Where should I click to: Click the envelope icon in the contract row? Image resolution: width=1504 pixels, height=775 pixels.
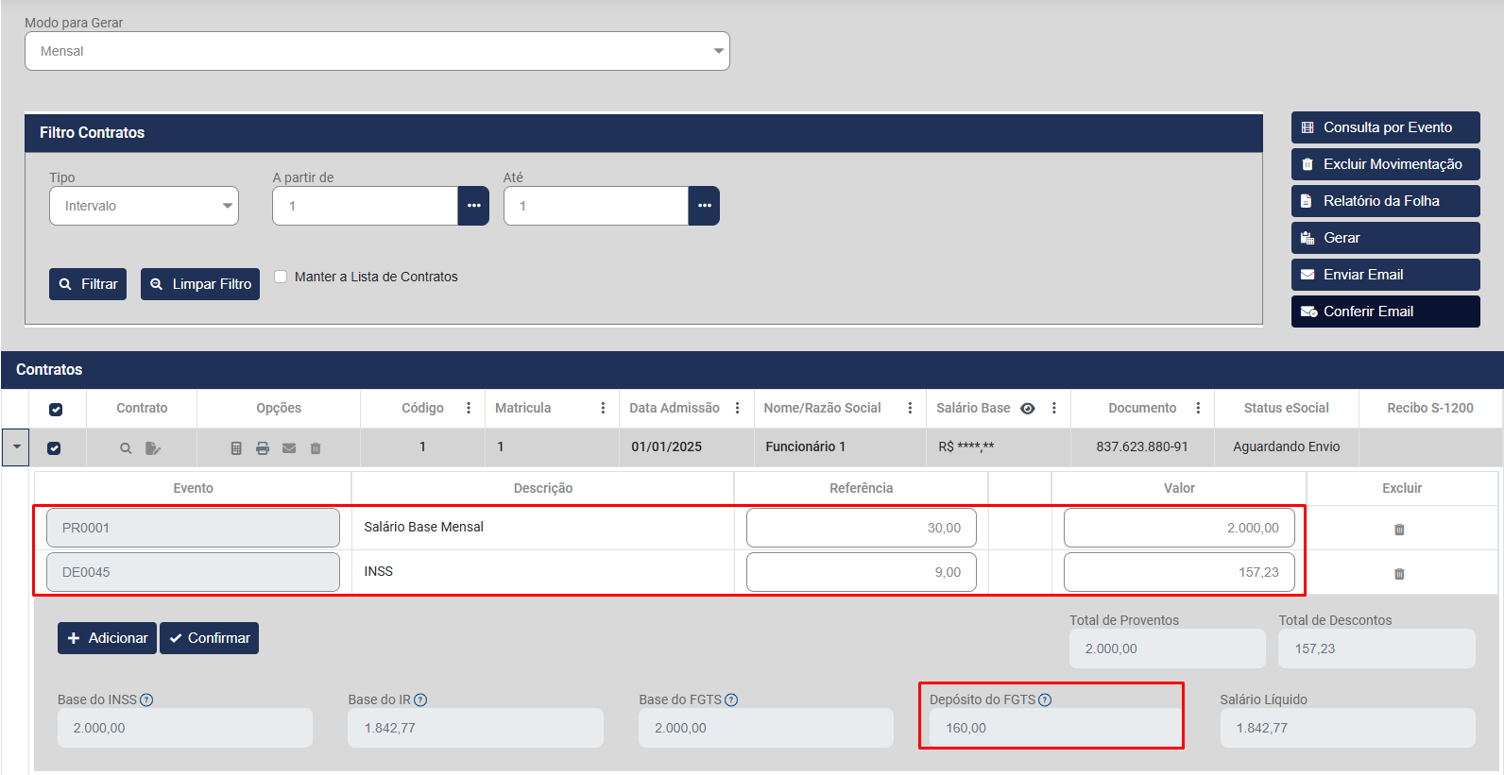tap(289, 448)
